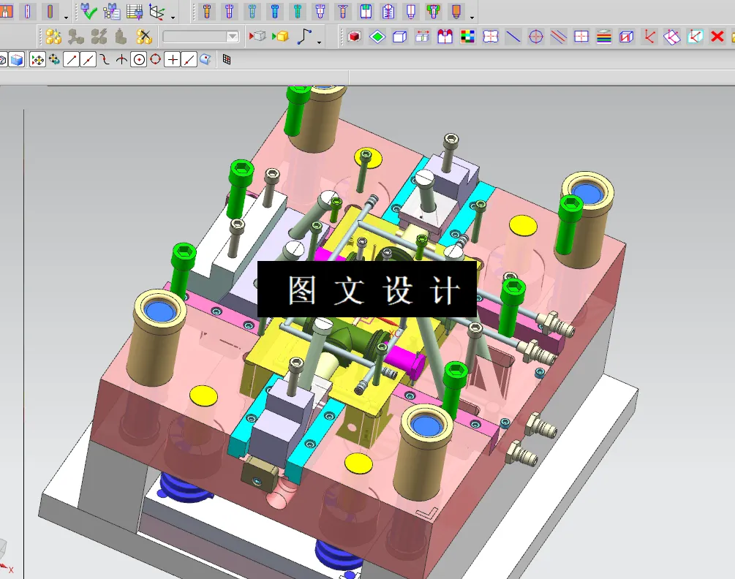Click the coordinate system orientation icon
This screenshot has width=735, height=579.
pyautogui.click(x=155, y=11)
